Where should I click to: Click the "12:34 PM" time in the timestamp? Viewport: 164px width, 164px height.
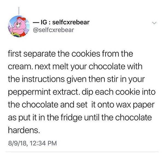43,143
